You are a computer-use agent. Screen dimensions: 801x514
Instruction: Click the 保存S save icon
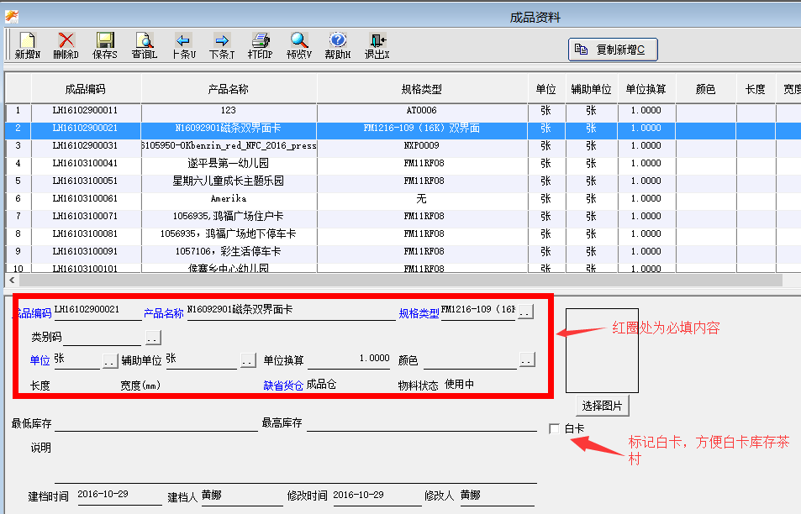pyautogui.click(x=105, y=45)
